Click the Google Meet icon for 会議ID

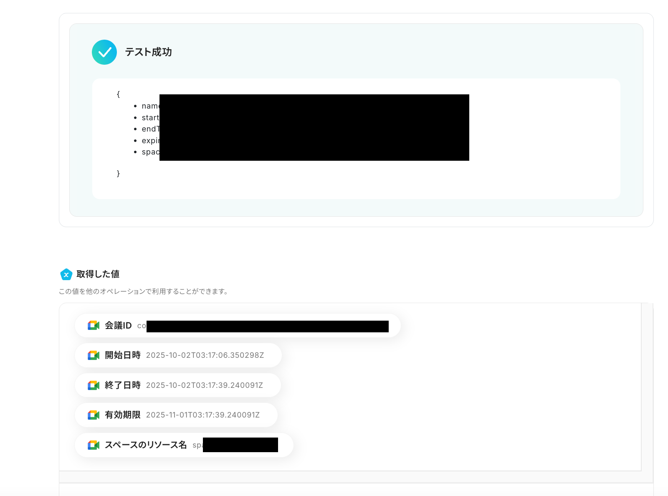(94, 326)
